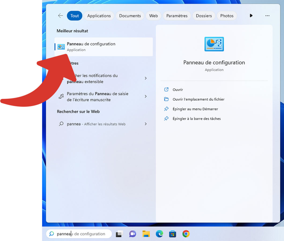Expand the pannea web search result chevron

click(146, 124)
